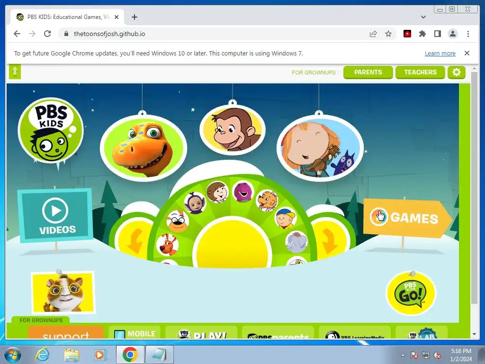The width and height of the screenshot is (485, 364).
Task: Open the Teachers page
Action: 420,73
